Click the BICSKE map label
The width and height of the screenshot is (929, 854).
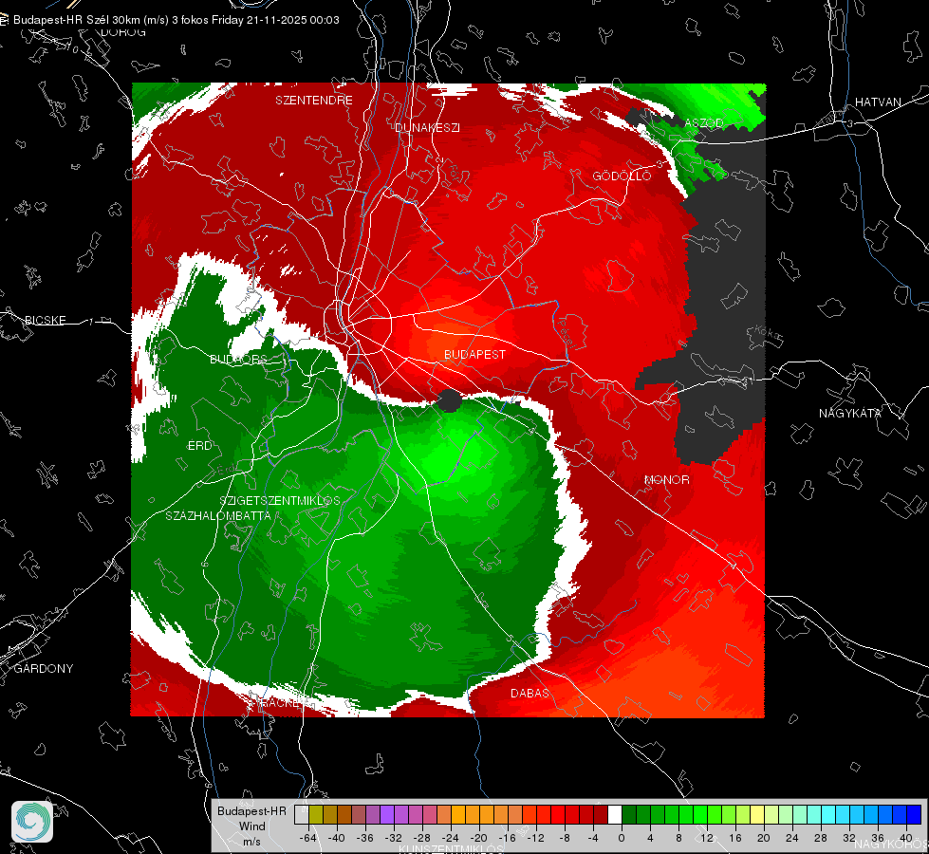click(46, 320)
